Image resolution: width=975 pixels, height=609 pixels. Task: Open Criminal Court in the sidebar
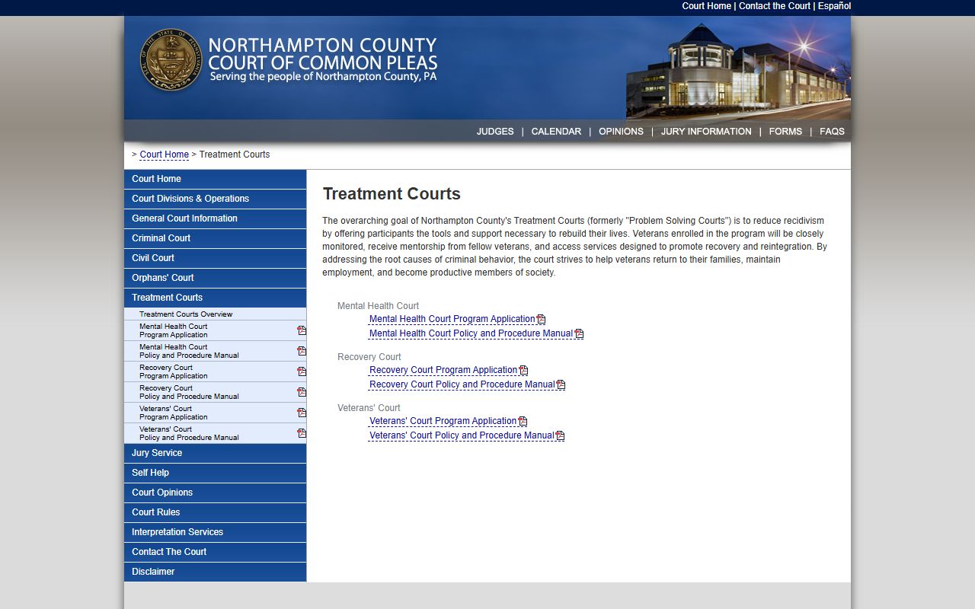click(x=215, y=238)
